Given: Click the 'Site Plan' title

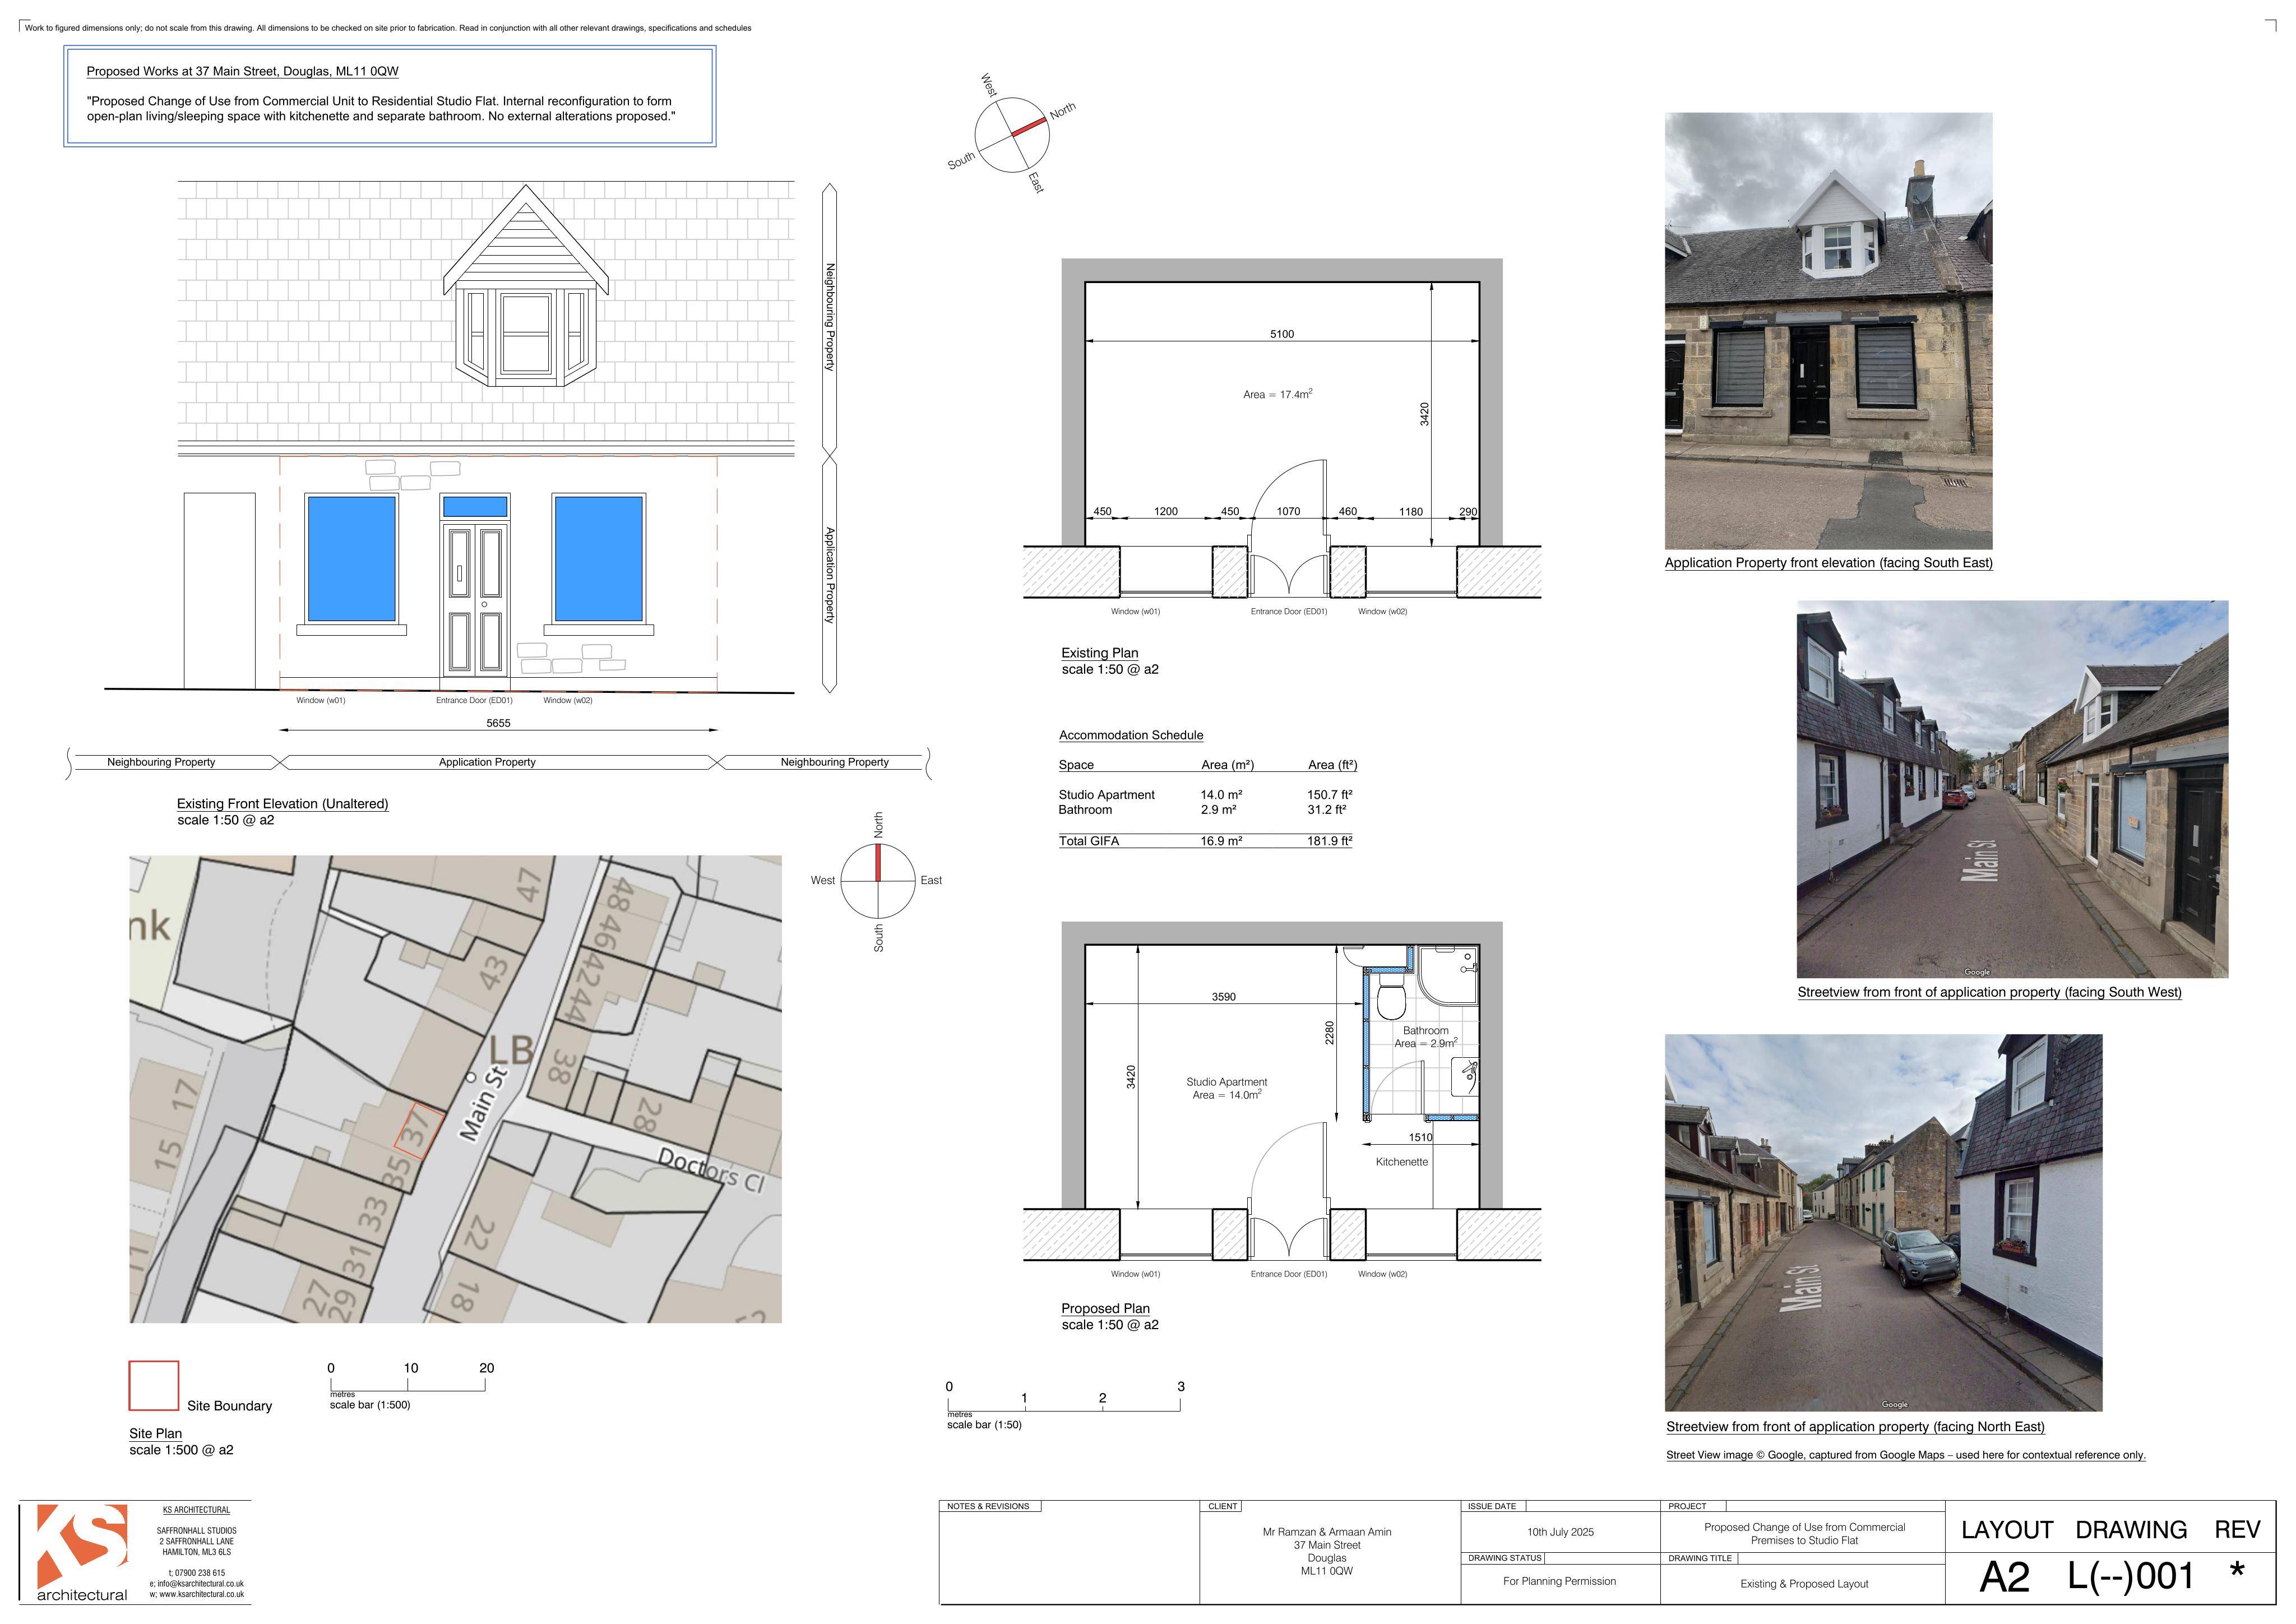Looking at the screenshot, I should [x=155, y=1433].
